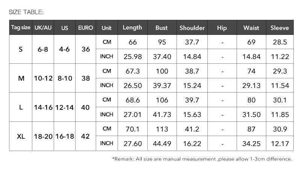302x169 pixels.
Task: Click the Tag size column header
Action: (x=21, y=28)
